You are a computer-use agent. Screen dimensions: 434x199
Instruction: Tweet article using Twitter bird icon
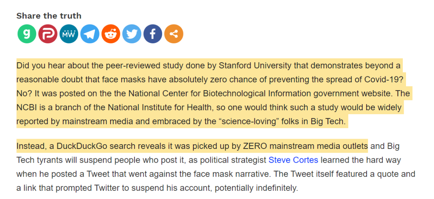pos(132,34)
